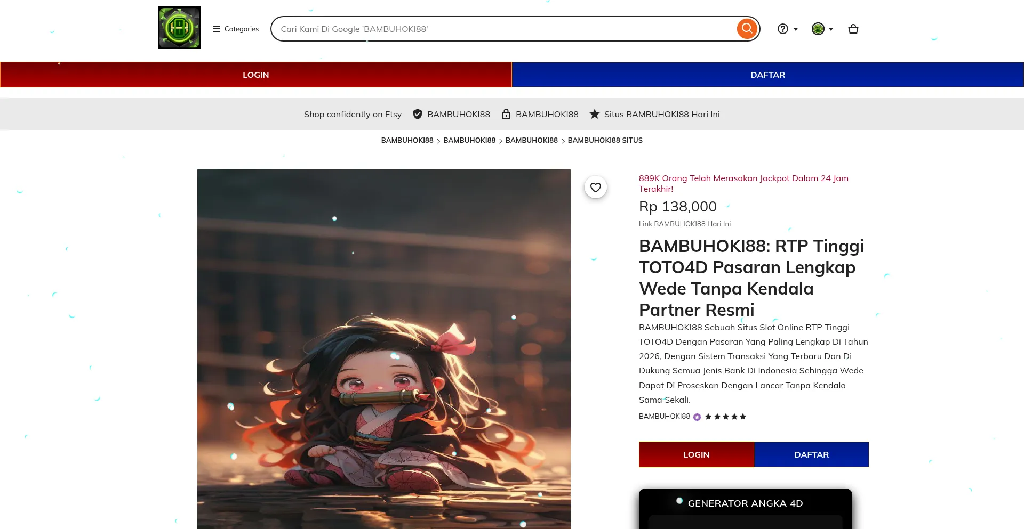Image resolution: width=1024 pixels, height=529 pixels.
Task: Click the BAMBUHOKI88 seller name near rating
Action: tap(665, 416)
